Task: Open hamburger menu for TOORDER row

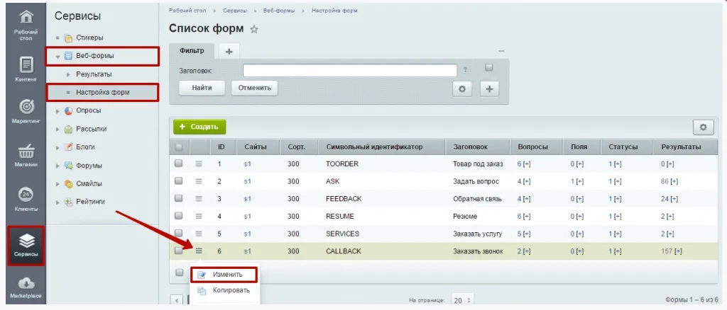Action: coord(199,163)
